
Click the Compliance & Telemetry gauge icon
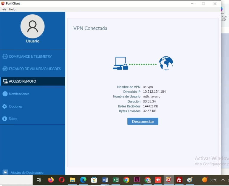pos(5,56)
